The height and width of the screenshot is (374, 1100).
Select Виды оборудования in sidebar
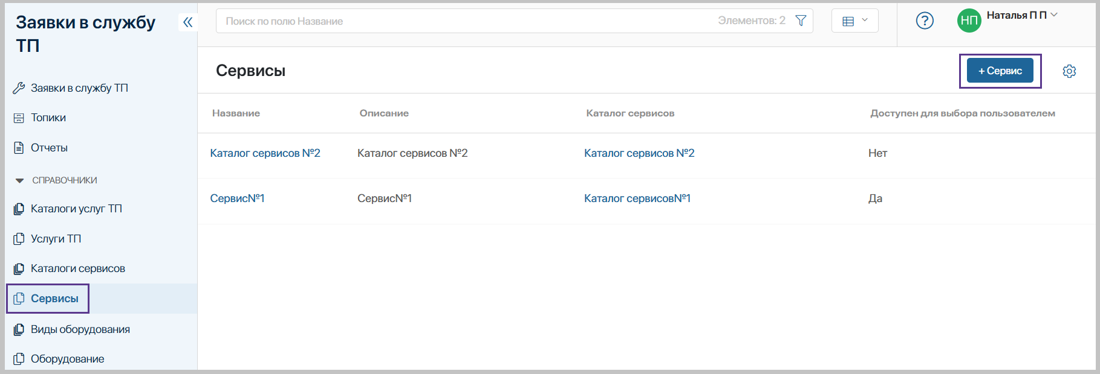coord(80,329)
